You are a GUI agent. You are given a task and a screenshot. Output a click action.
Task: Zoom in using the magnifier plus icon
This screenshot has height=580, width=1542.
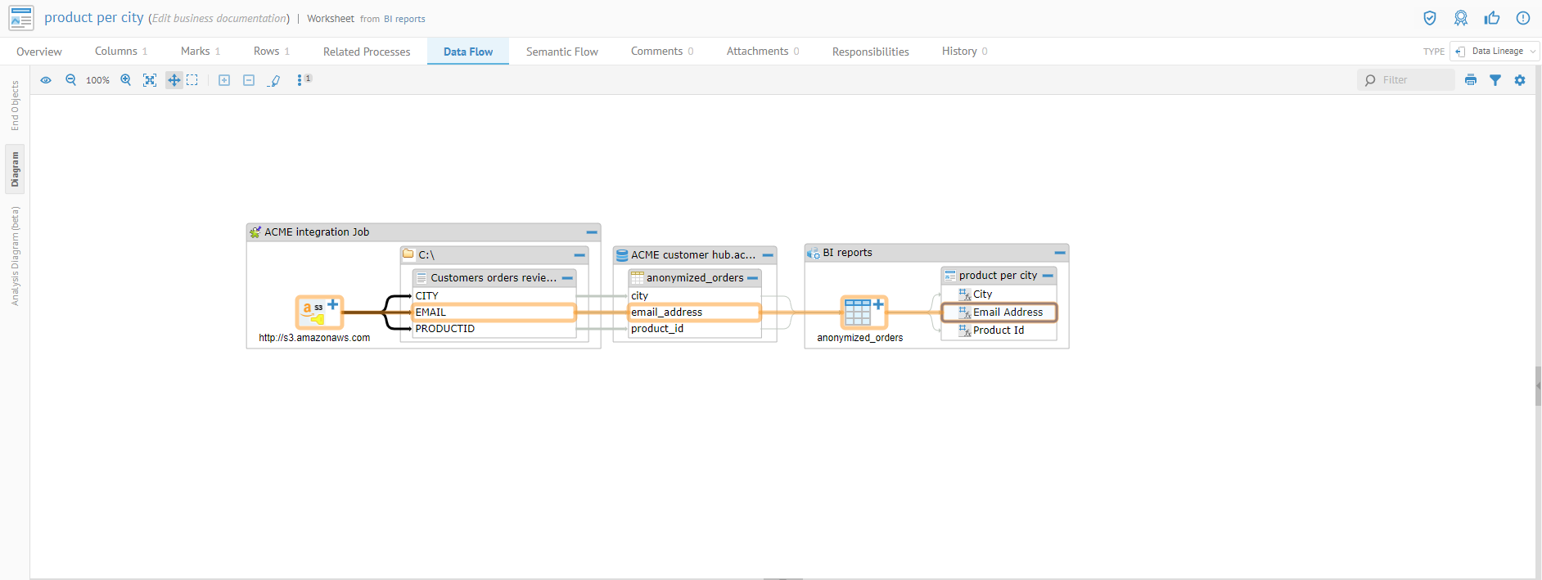tap(125, 80)
